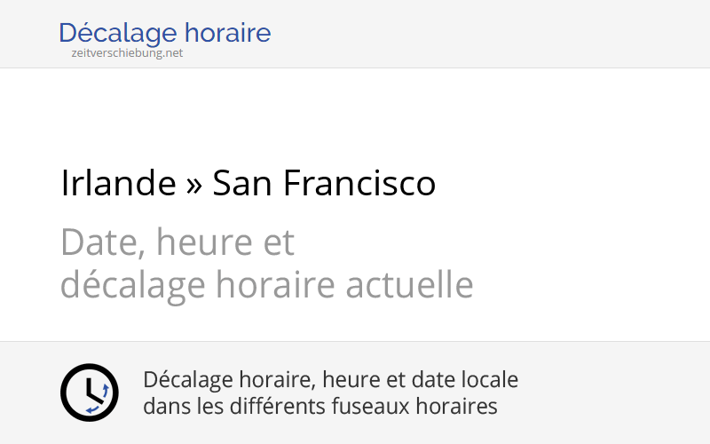Click the word "horaire" in the blue logo
The height and width of the screenshot is (444, 710).
[x=228, y=33]
